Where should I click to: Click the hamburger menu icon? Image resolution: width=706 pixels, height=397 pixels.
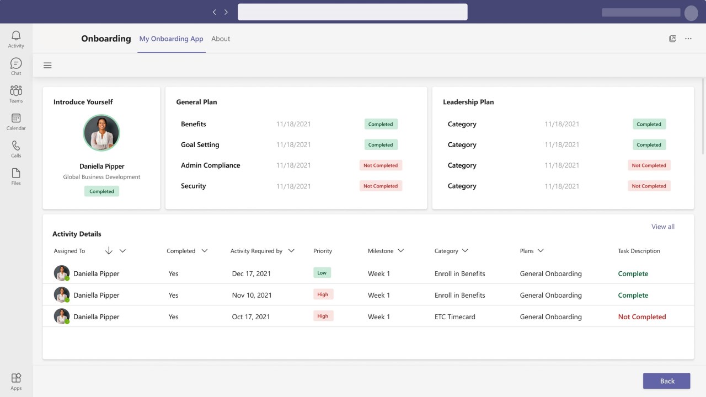pos(47,65)
